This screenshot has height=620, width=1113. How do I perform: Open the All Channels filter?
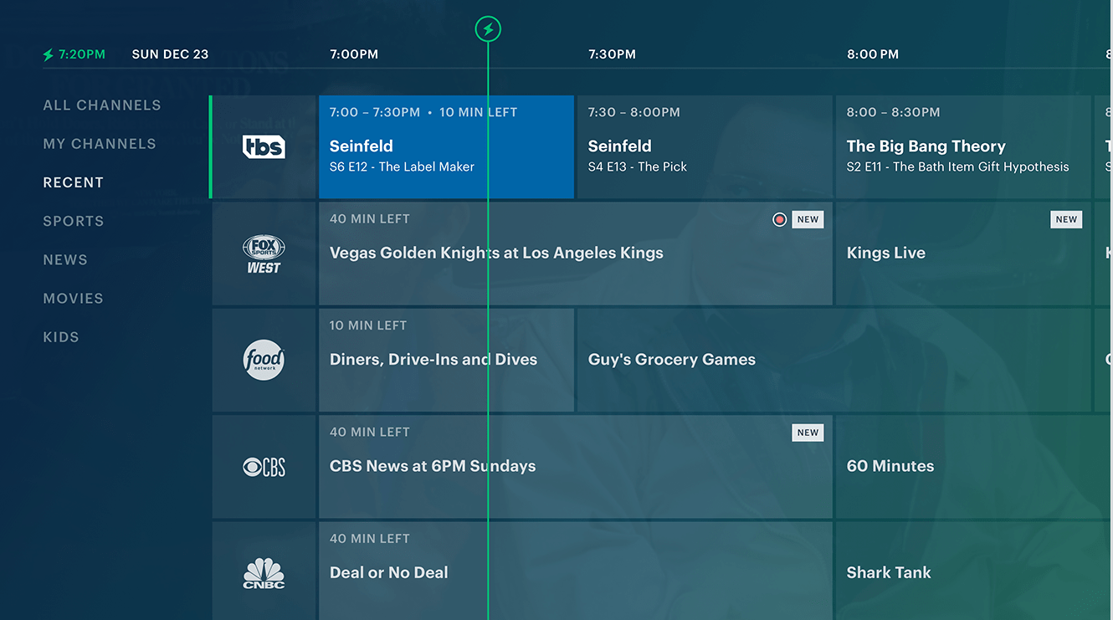point(102,105)
